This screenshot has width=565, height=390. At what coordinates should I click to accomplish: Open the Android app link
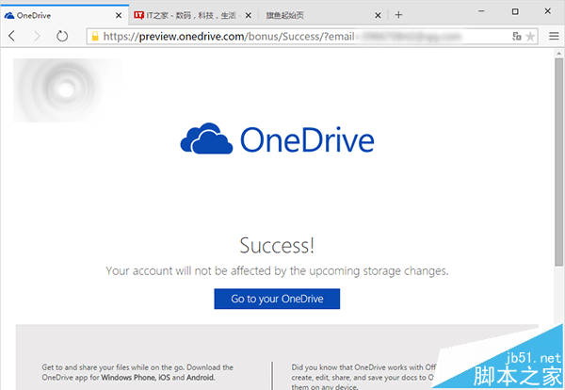pos(201,378)
